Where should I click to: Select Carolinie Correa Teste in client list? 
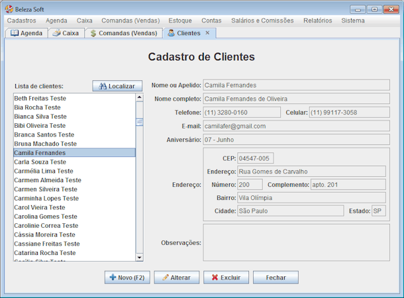(74, 226)
